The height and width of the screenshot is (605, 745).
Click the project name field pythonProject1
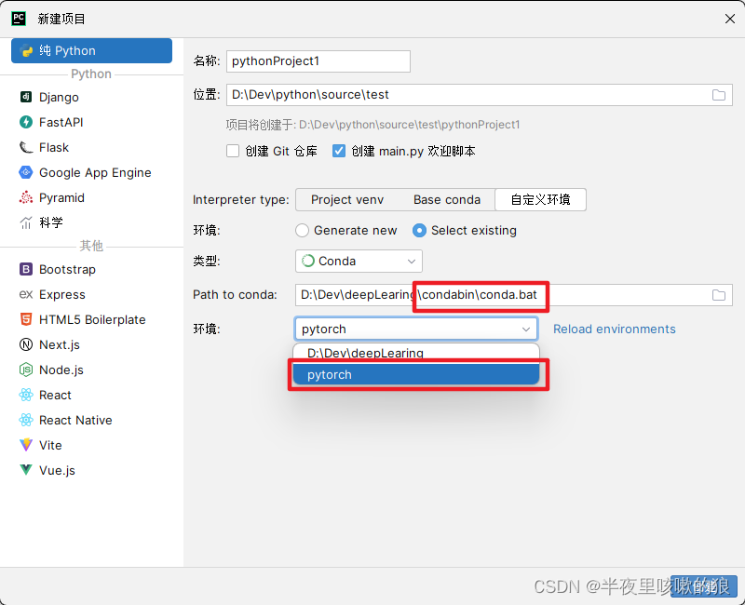click(318, 61)
